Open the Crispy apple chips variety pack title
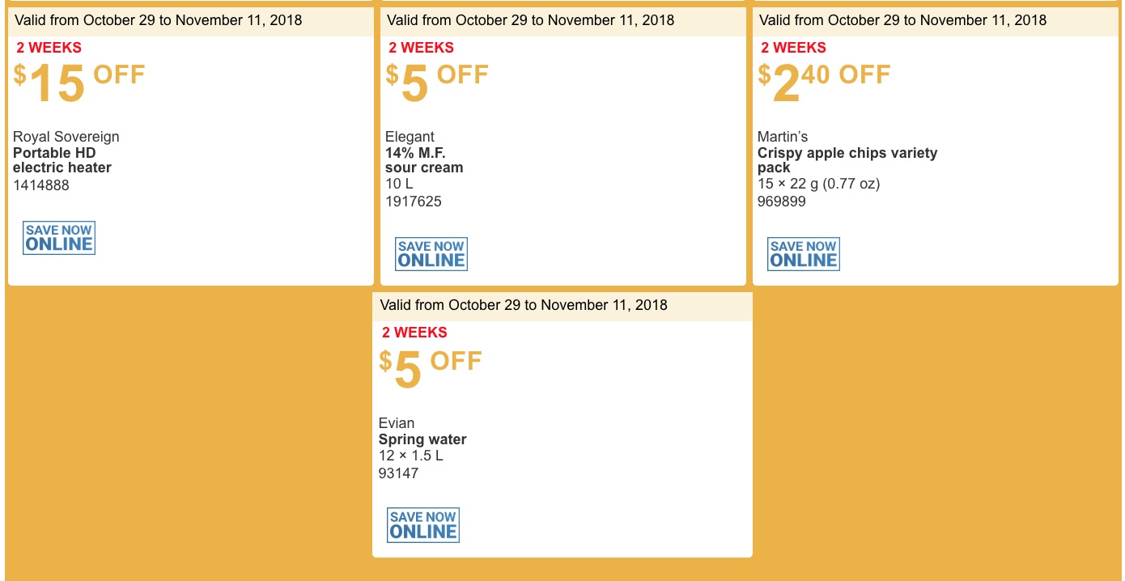Viewport: 1125px width, 581px height. tap(847, 160)
